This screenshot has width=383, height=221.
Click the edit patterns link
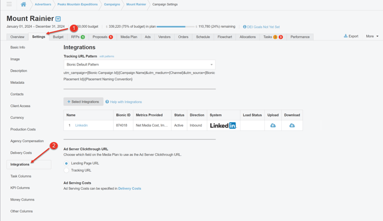click(x=107, y=56)
